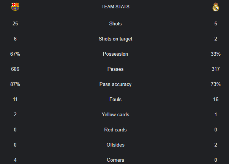The width and height of the screenshot is (229, 164).
Task: Click the Shots on target label
Action: point(115,39)
